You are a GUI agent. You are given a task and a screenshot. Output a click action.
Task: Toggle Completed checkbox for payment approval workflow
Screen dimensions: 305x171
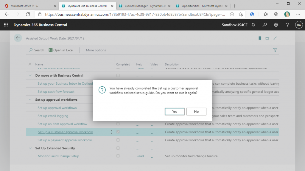tap(118, 140)
